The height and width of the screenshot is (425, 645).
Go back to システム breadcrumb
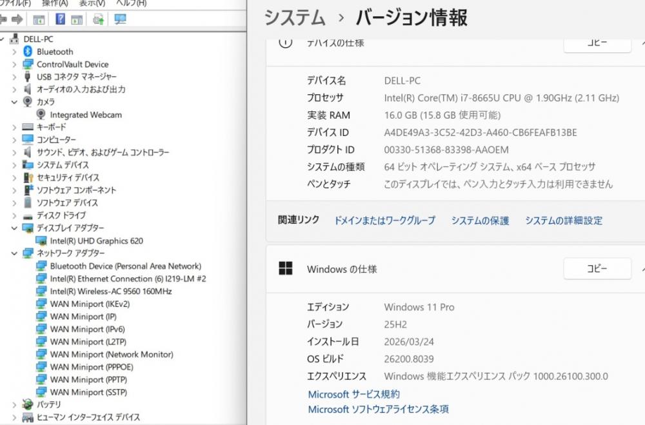click(295, 18)
